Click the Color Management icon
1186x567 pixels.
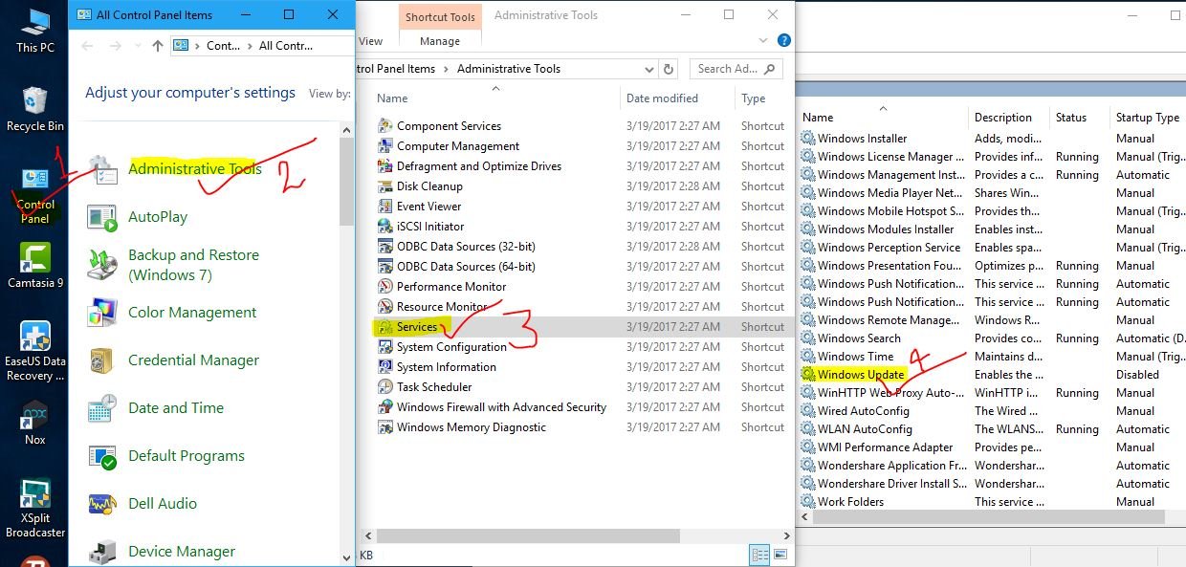[102, 313]
